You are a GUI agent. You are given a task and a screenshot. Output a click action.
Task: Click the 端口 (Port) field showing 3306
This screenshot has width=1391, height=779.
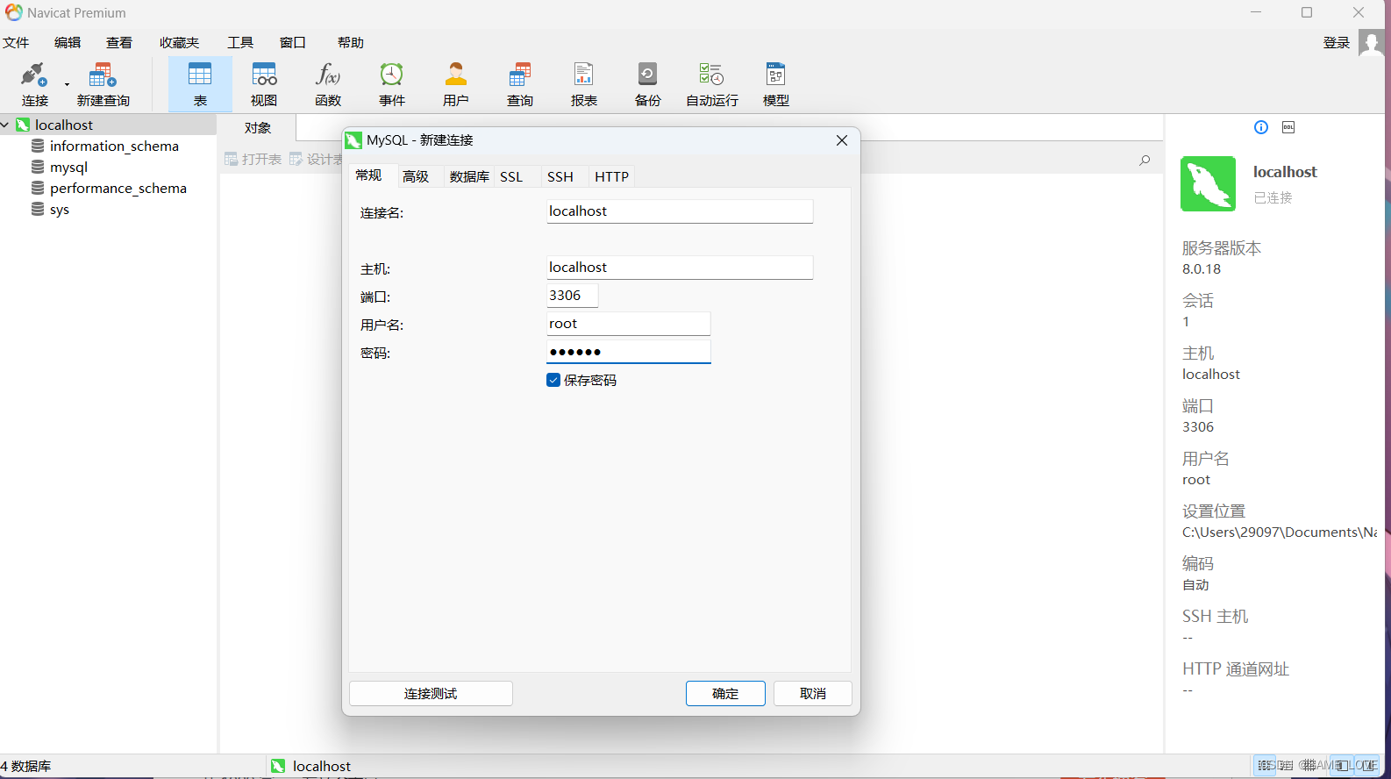tap(572, 296)
